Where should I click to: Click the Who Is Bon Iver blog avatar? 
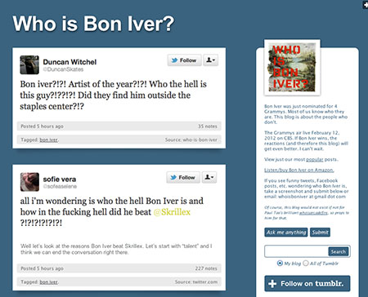click(292, 67)
